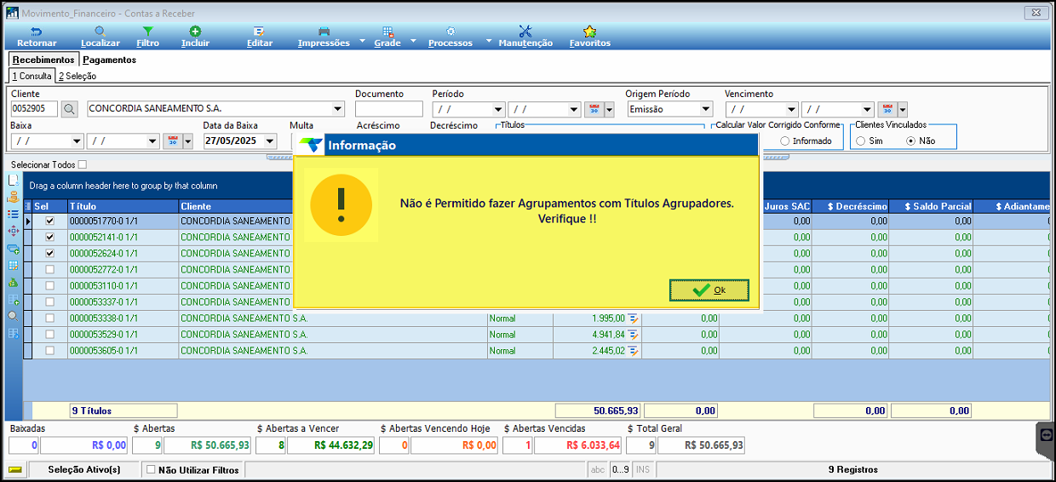This screenshot has width=1056, height=482.
Task: Expand the arrow next to Impressões
Action: click(362, 40)
